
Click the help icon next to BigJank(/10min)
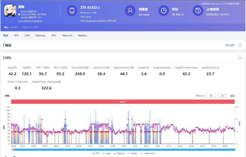[132, 67]
